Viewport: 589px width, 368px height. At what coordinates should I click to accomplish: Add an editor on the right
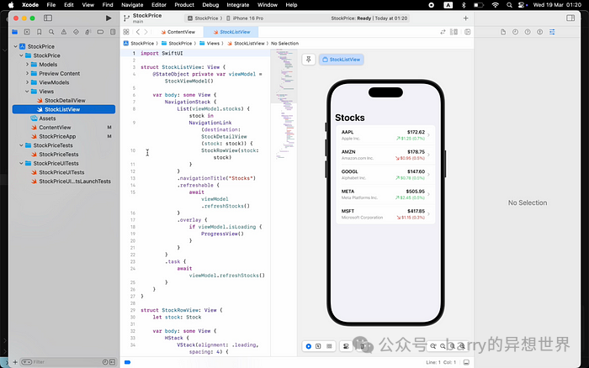point(468,32)
